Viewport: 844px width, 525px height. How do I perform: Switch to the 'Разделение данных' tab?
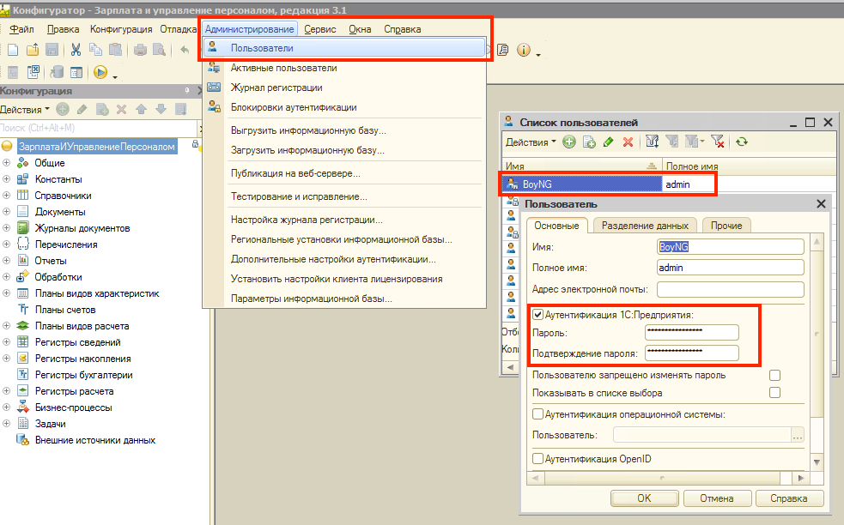click(645, 226)
